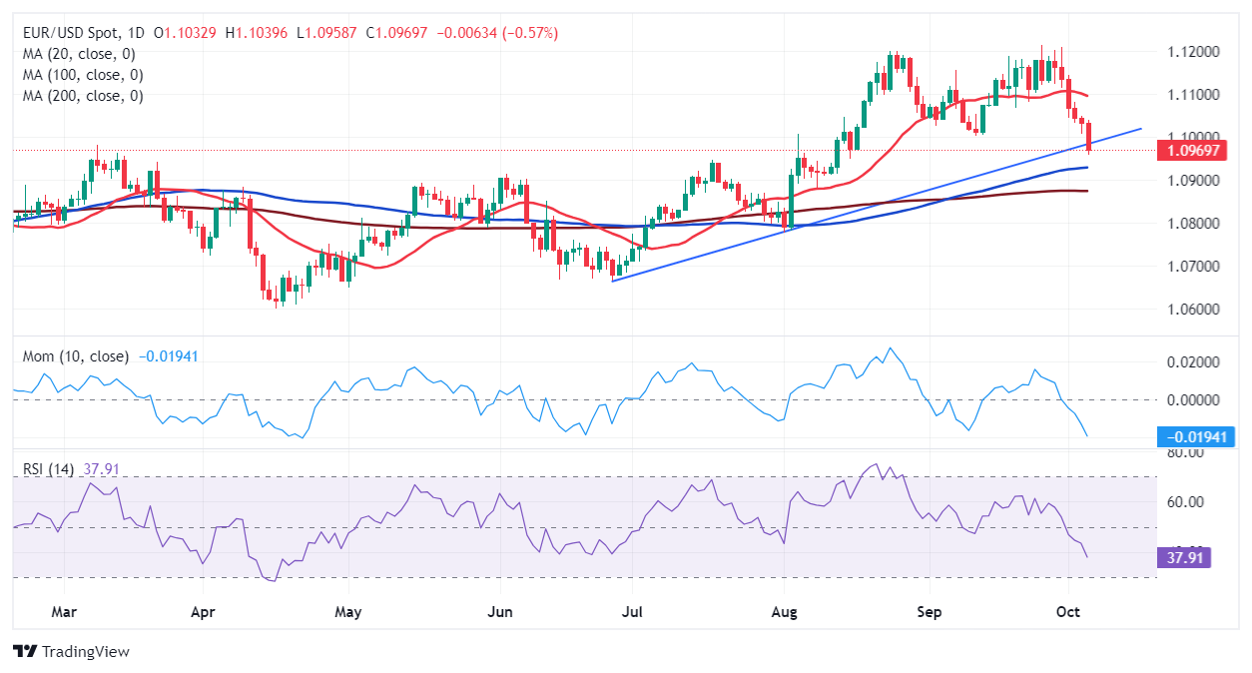The height and width of the screenshot is (673, 1252).
Task: Click the purple 37.91 RSI value tag
Action: [x=1183, y=557]
